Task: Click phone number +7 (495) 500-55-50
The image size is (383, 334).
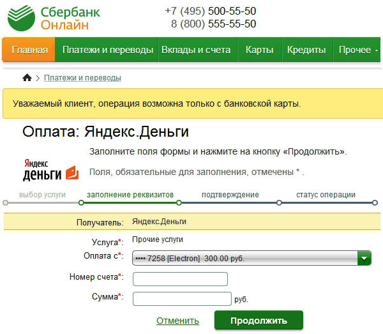Action: tap(210, 11)
